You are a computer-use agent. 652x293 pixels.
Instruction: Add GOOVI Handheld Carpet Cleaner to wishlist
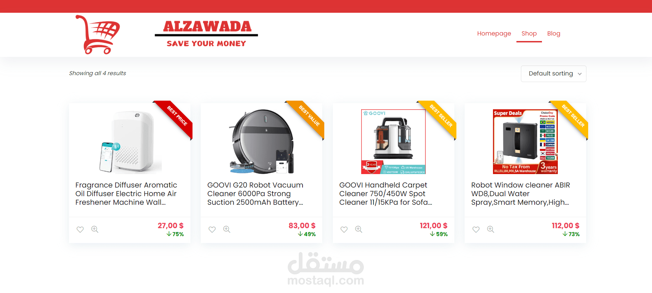pyautogui.click(x=344, y=230)
